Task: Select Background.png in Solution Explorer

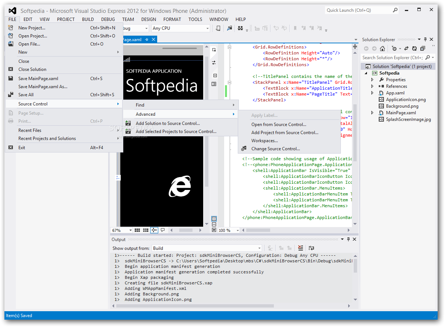Action: (402, 106)
